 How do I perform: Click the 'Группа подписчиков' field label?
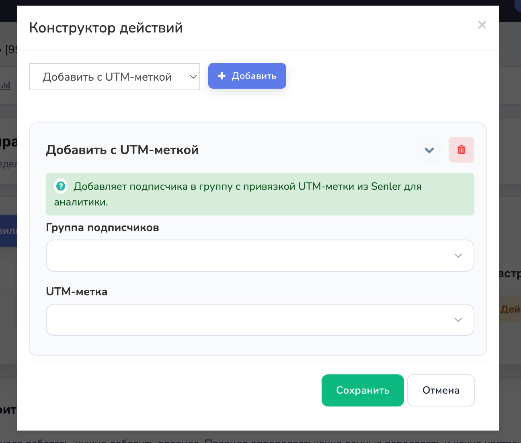[x=103, y=228]
